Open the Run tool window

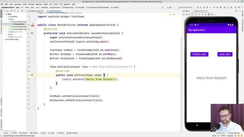point(6,133)
